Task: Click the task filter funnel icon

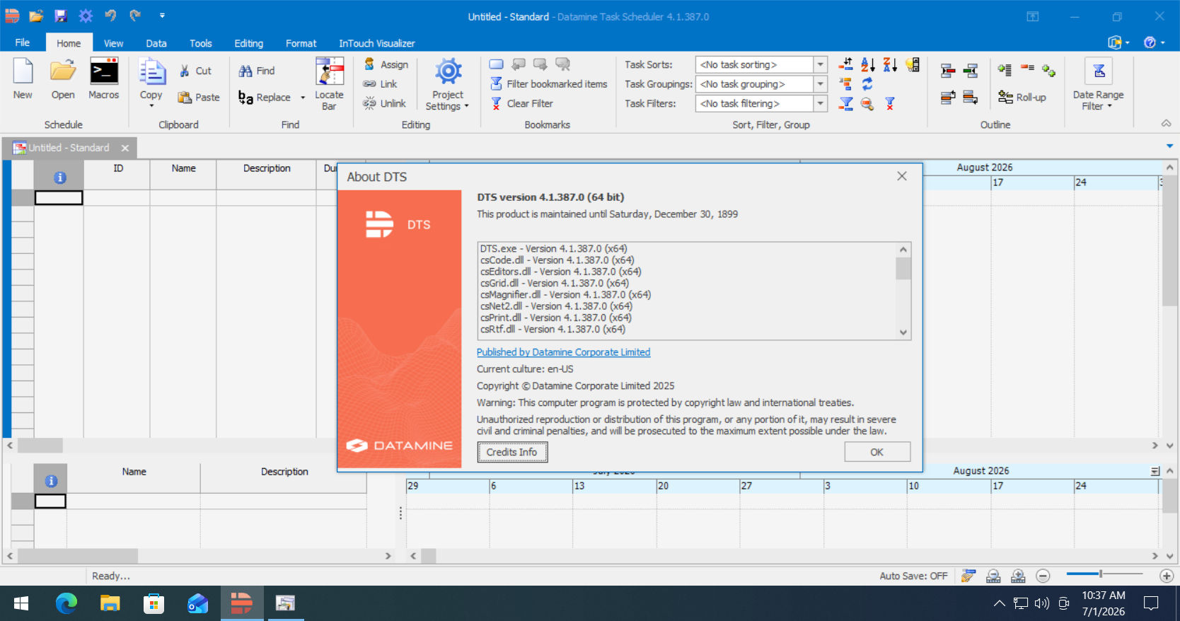Action: [x=845, y=104]
